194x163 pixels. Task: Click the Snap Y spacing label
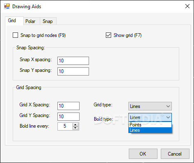click(36, 70)
